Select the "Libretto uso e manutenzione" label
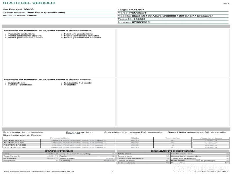Viewport: 232px width, 174px height. click(186, 156)
